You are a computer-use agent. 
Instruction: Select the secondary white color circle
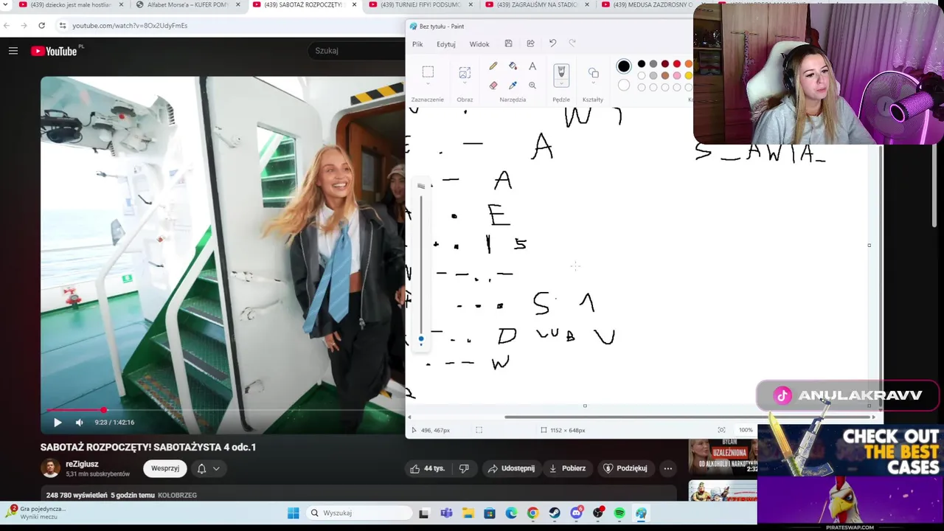tap(624, 85)
